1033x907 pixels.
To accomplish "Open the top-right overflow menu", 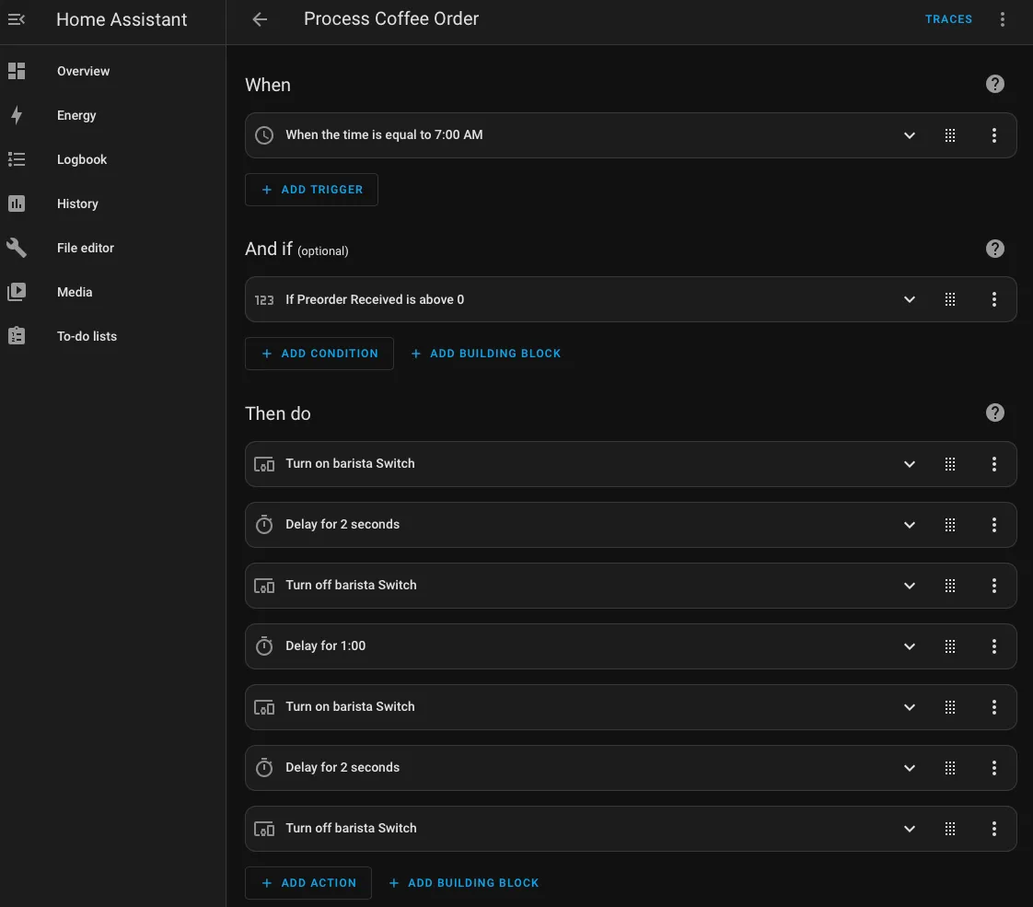I will pos(1003,19).
